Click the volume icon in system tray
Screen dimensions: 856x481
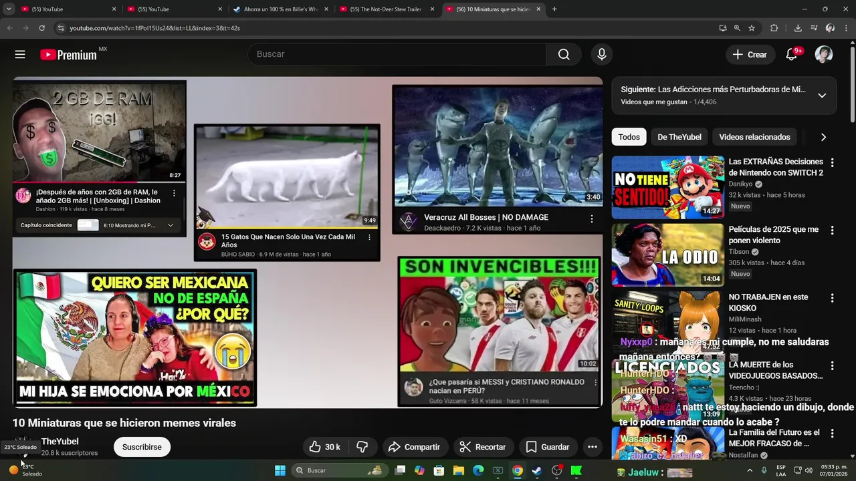pyautogui.click(x=810, y=470)
